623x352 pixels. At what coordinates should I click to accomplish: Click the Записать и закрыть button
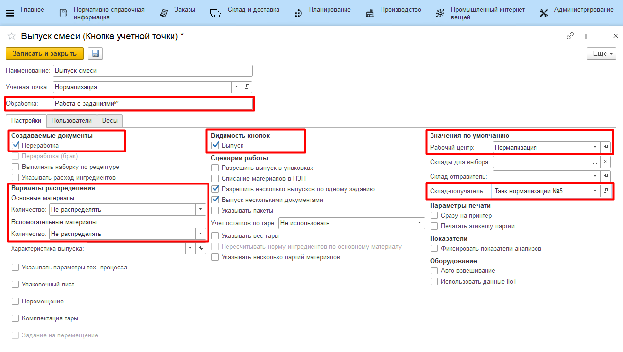pyautogui.click(x=45, y=54)
